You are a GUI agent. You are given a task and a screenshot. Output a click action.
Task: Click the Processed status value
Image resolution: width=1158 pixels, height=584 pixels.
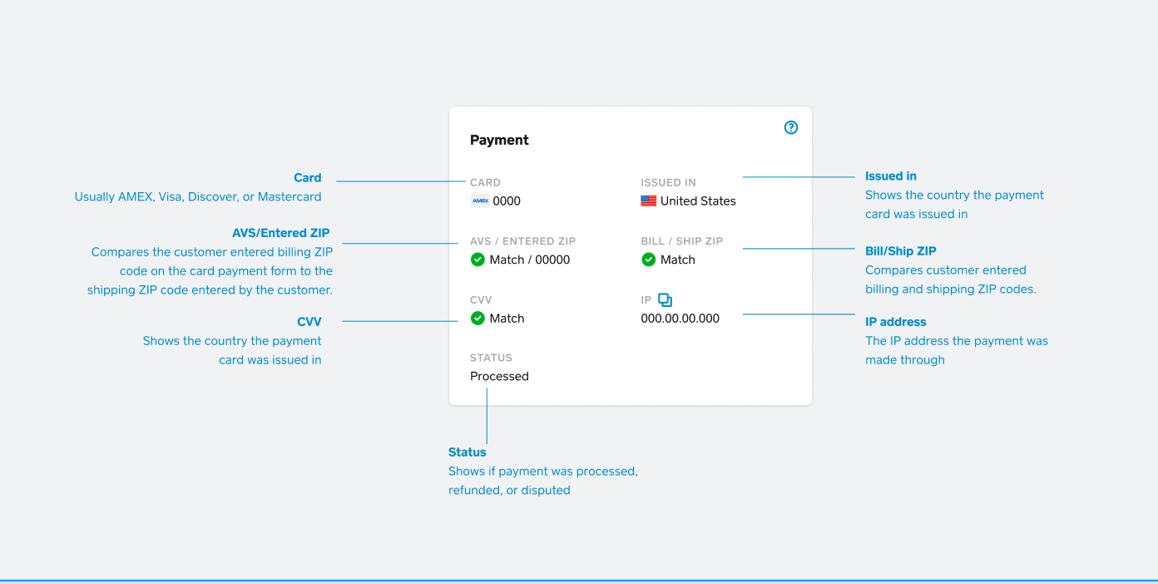(x=499, y=376)
